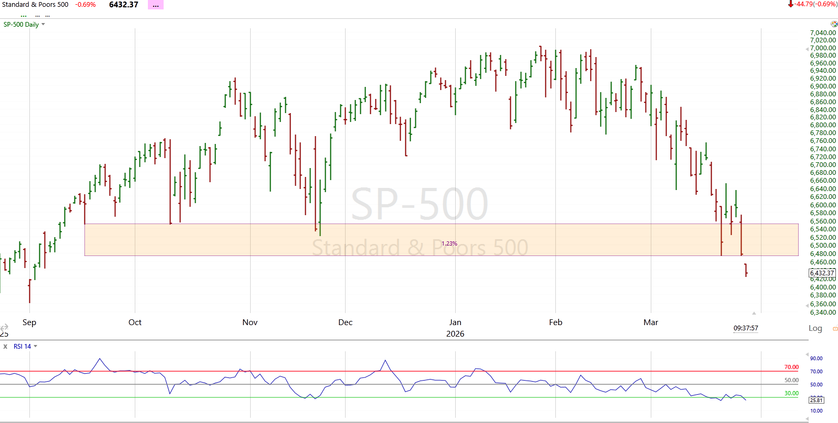Click the 09:37:57 time display

(x=746, y=328)
